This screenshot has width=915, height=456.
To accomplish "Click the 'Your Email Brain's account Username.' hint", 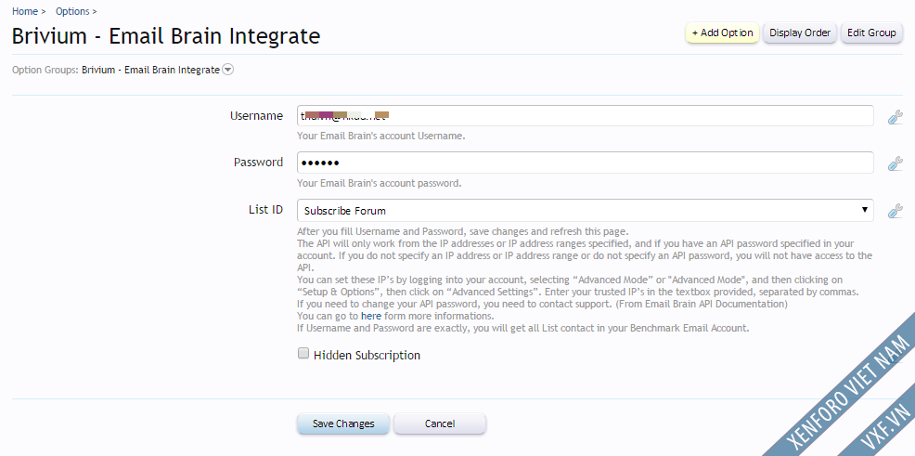I will click(x=381, y=136).
